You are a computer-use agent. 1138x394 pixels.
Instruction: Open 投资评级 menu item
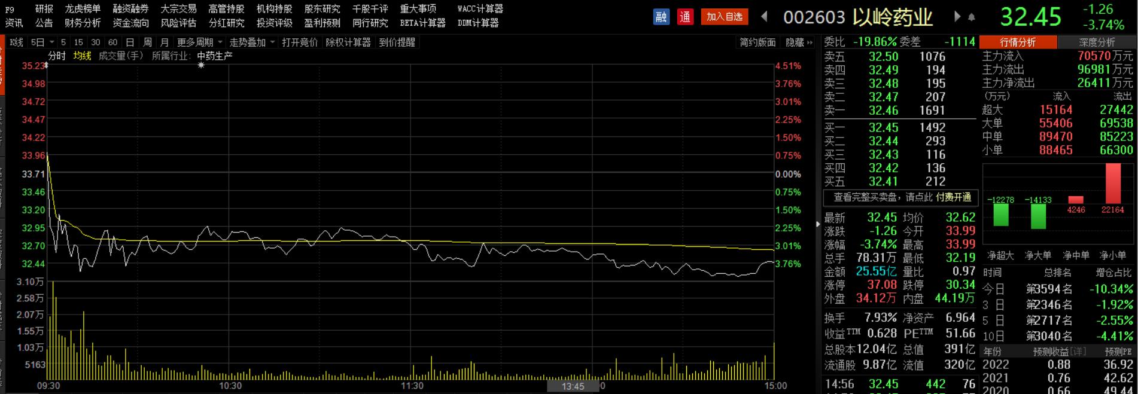274,23
